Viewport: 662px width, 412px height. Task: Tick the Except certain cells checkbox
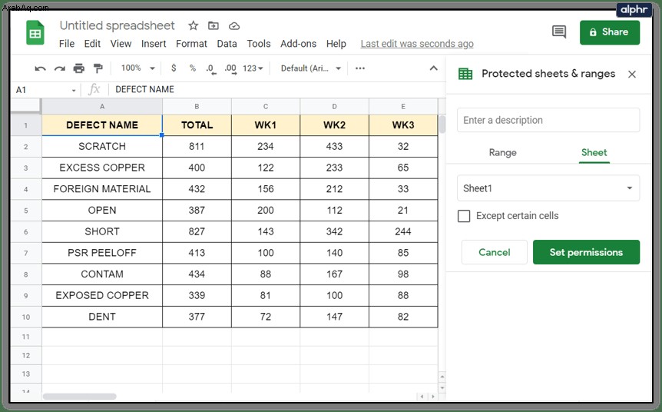[464, 216]
